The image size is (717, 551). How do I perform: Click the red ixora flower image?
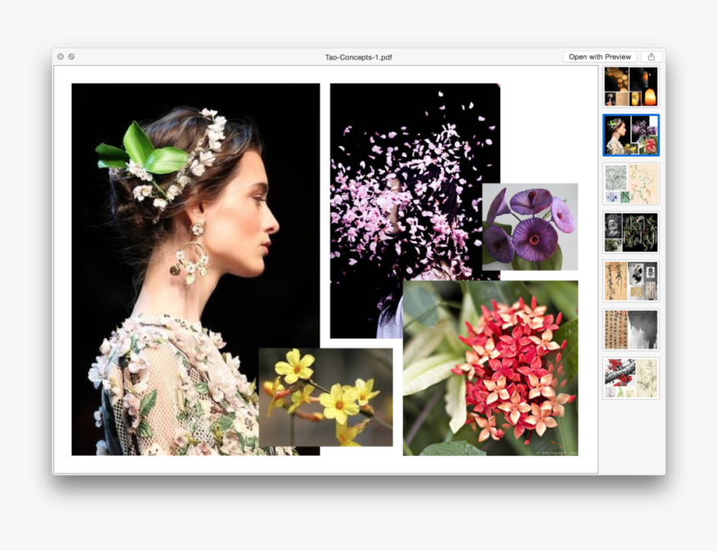click(490, 368)
